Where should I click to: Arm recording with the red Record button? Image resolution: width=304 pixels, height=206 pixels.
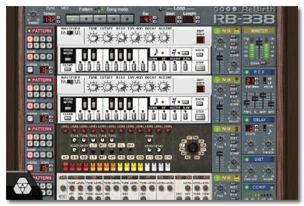coord(127,19)
